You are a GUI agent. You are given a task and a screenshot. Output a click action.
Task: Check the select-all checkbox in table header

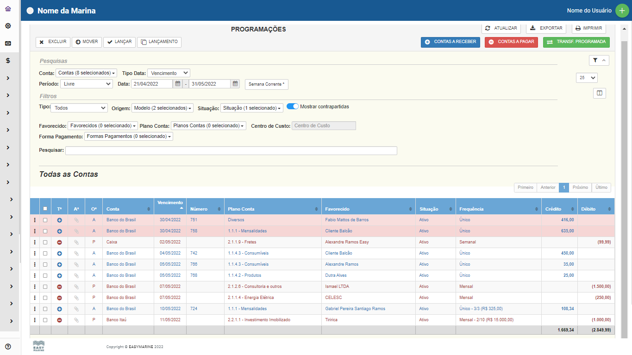45,209
